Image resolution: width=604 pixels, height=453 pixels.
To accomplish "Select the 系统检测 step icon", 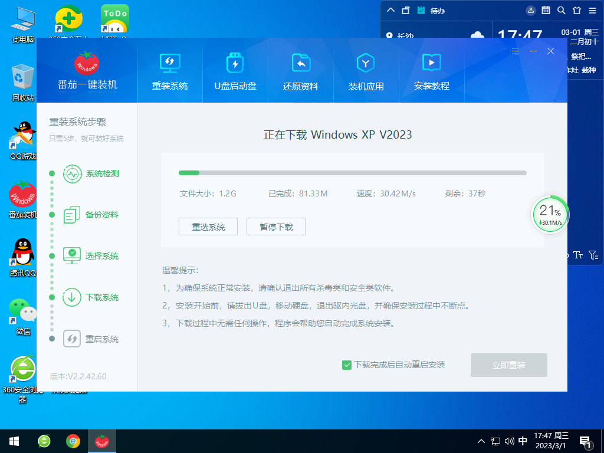I will (73, 174).
